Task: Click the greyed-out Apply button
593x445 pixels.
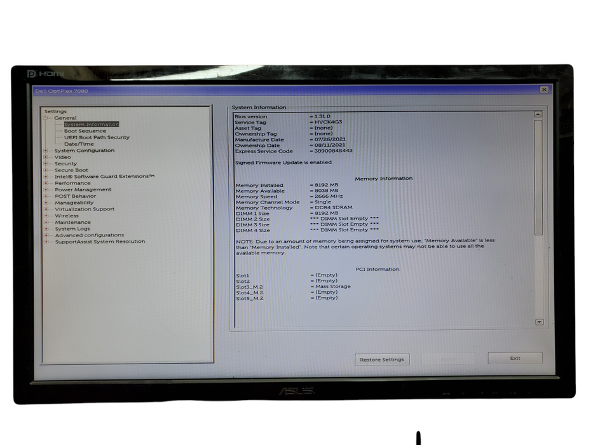Action: pos(448,359)
